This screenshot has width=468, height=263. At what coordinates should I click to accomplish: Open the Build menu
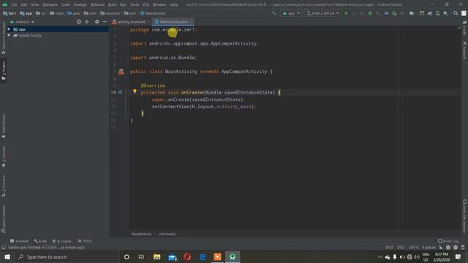click(x=112, y=4)
